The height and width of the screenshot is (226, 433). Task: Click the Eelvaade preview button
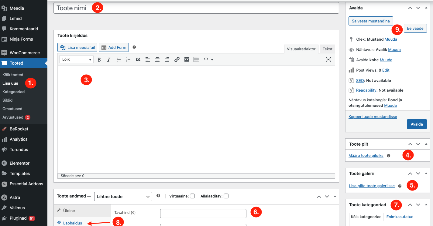click(415, 28)
